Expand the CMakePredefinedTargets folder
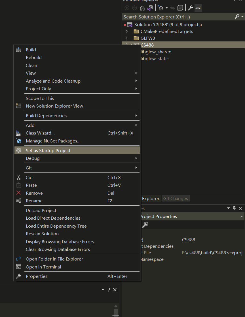Image resolution: width=245 pixels, height=317 pixels. pos(127,31)
